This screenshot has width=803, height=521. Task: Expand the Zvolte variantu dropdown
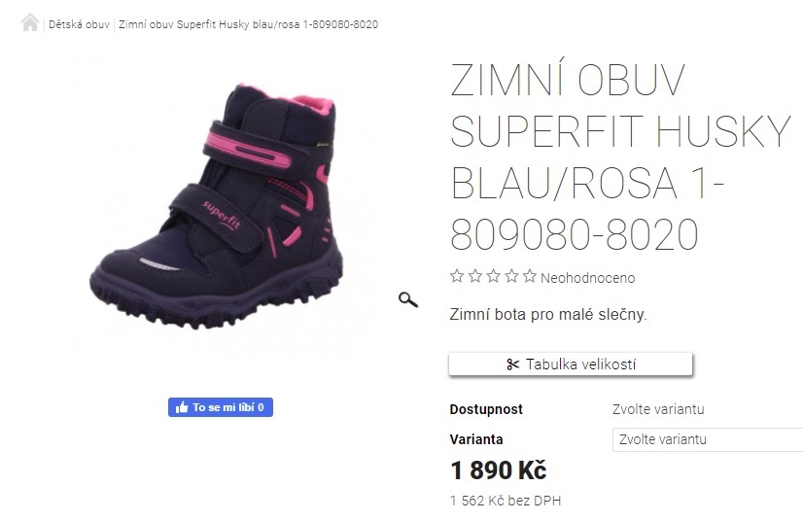coord(708,439)
